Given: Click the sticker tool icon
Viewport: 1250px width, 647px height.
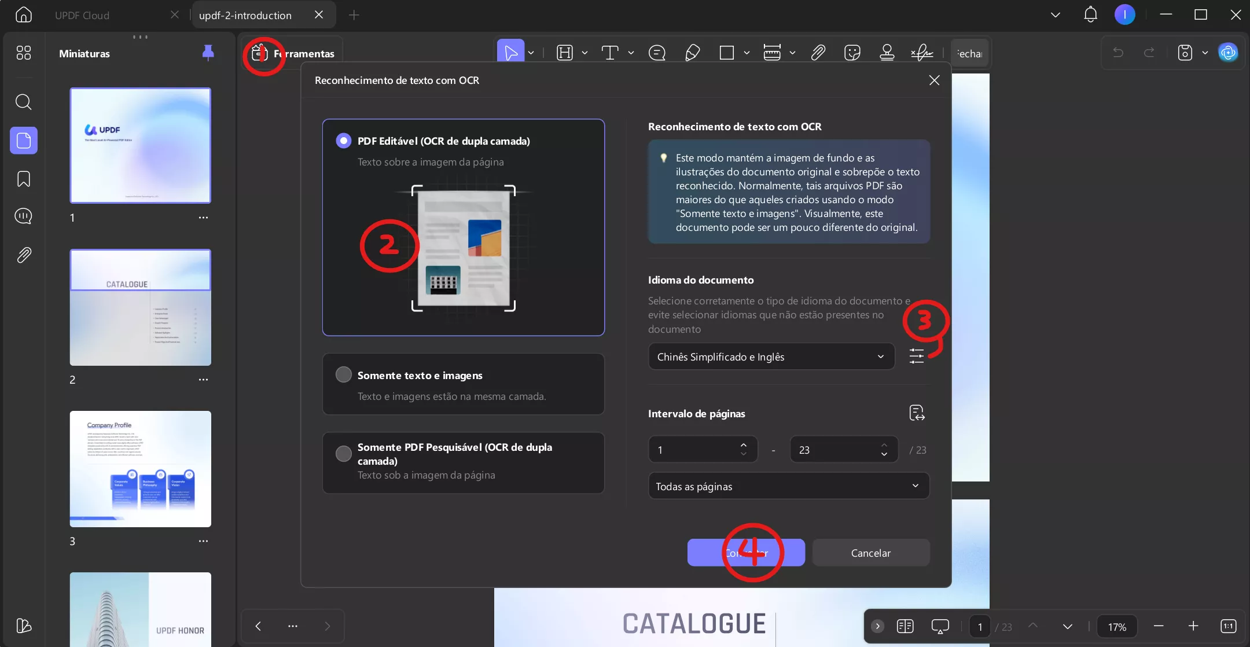Looking at the screenshot, I should tap(852, 53).
